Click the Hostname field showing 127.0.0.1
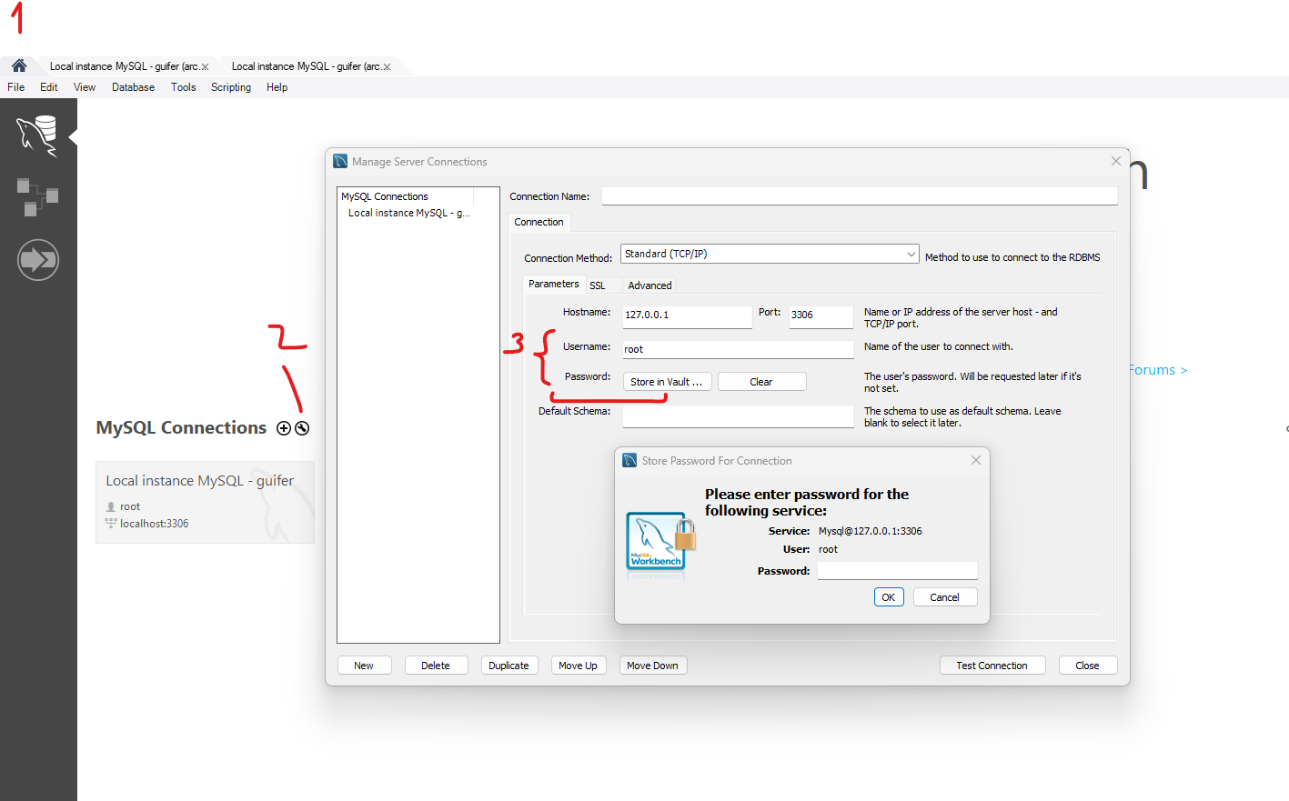 point(687,315)
